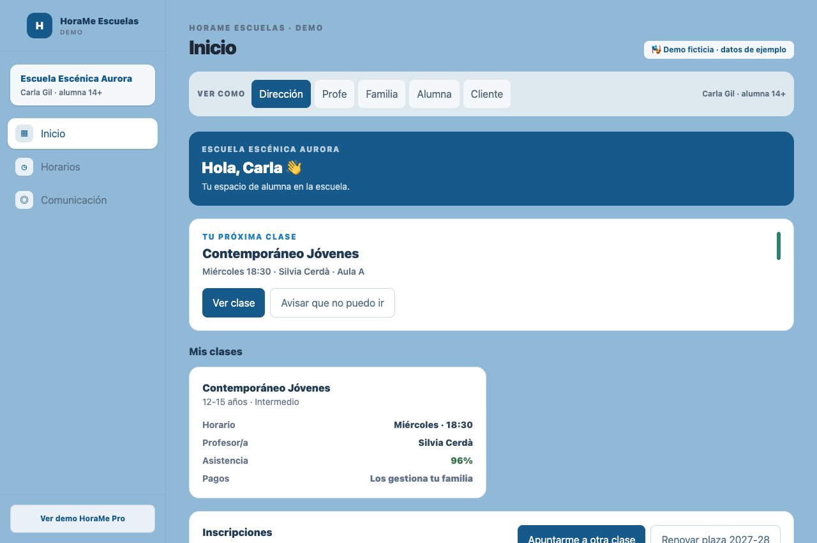Select the Escuela Escénica Aurora school card
The height and width of the screenshot is (543, 817).
[83, 85]
